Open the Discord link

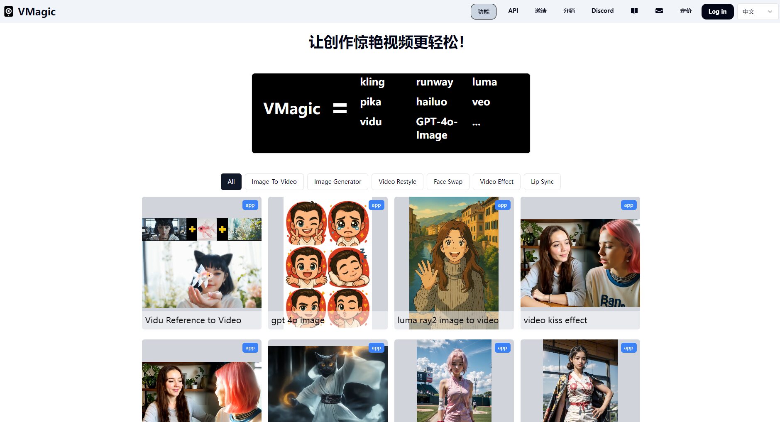(602, 11)
